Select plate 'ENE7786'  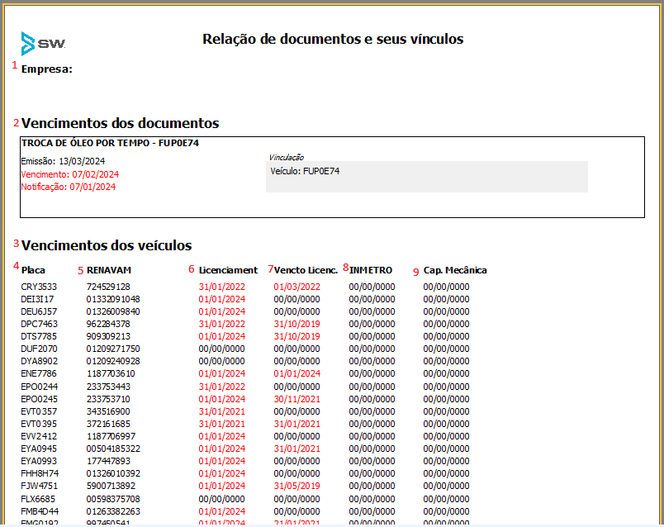pyautogui.click(x=39, y=373)
